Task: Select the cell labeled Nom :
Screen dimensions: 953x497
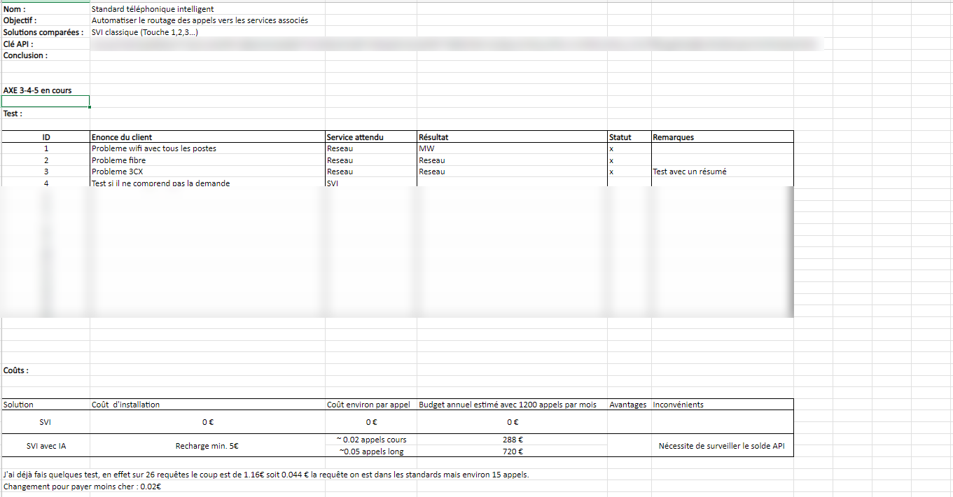Action: click(46, 9)
